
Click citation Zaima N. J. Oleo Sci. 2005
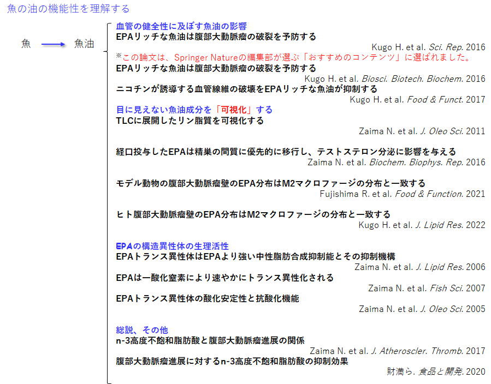point(422,309)
